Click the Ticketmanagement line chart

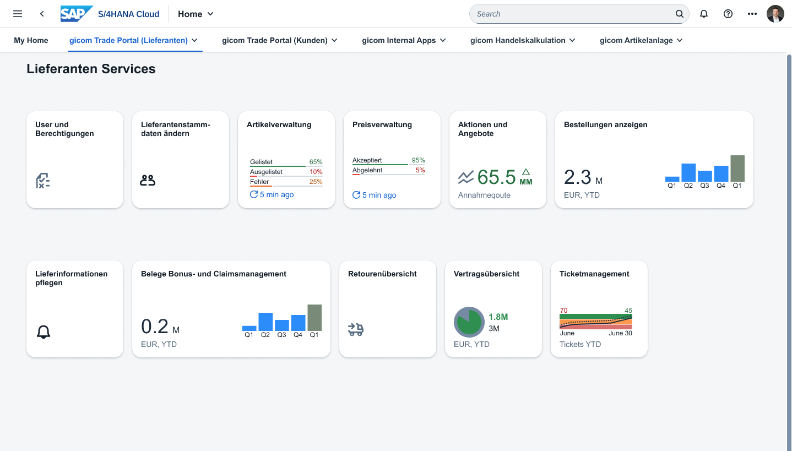pyautogui.click(x=596, y=321)
